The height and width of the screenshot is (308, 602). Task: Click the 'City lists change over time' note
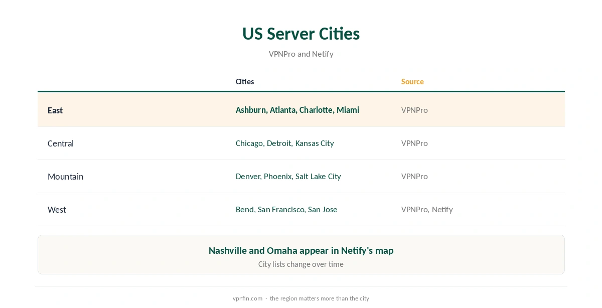coord(301,264)
